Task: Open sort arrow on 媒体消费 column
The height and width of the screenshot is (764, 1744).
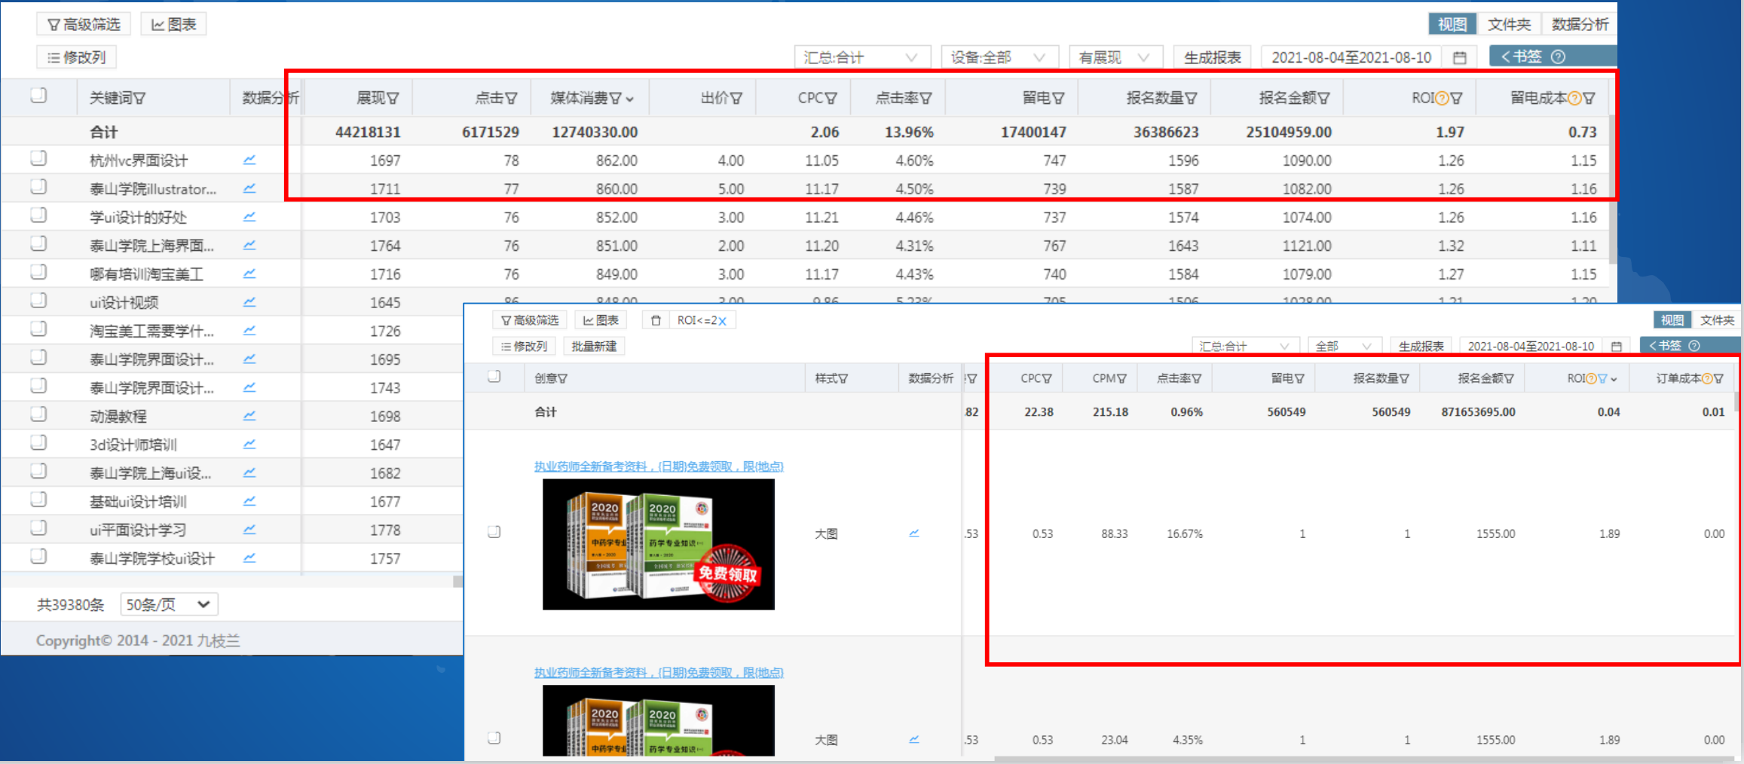Action: coord(630,99)
